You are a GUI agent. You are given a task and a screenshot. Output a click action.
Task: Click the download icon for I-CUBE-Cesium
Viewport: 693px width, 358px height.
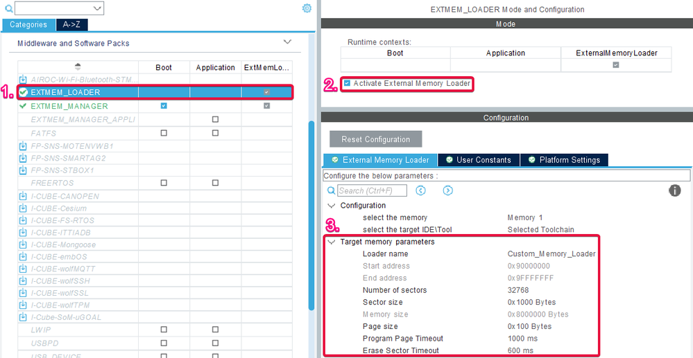click(x=23, y=208)
